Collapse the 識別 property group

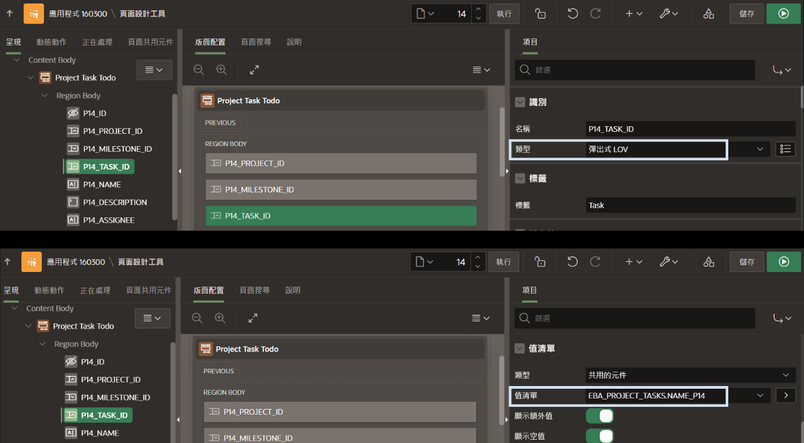(520, 102)
